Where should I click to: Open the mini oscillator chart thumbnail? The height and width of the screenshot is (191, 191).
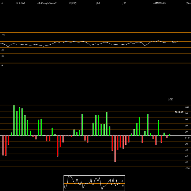coord(94,183)
